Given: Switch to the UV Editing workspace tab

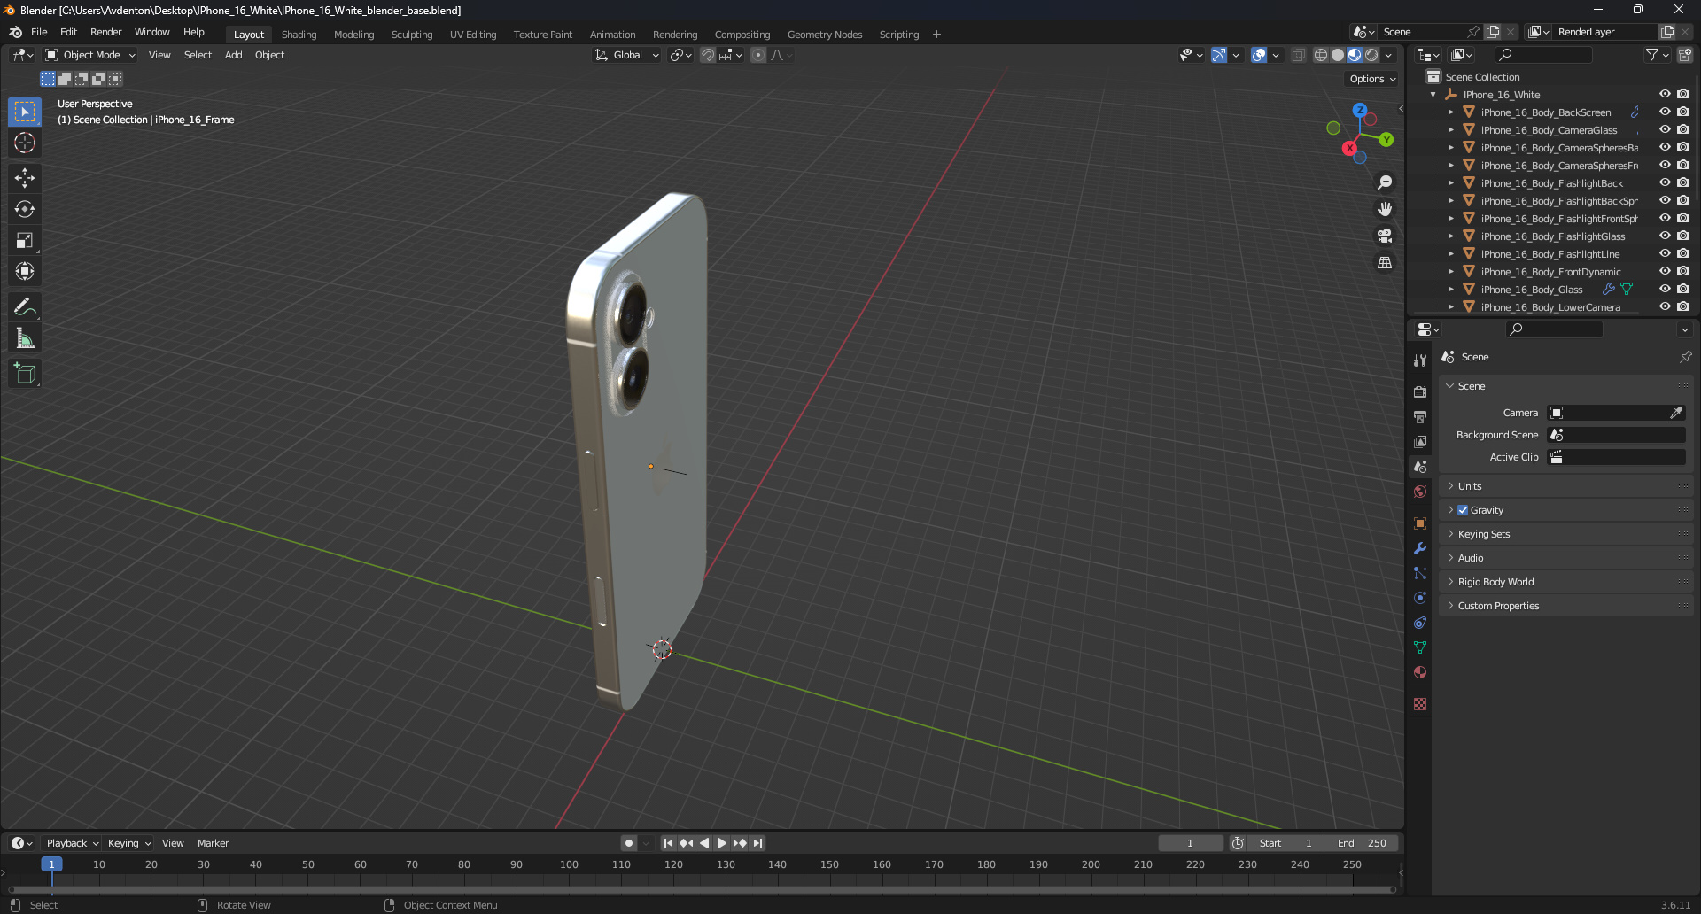Looking at the screenshot, I should point(473,35).
